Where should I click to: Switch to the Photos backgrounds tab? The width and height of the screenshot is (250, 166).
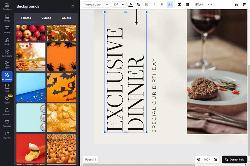click(x=26, y=18)
